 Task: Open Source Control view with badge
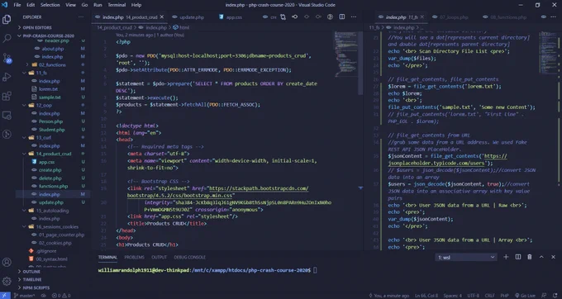pos(7,58)
